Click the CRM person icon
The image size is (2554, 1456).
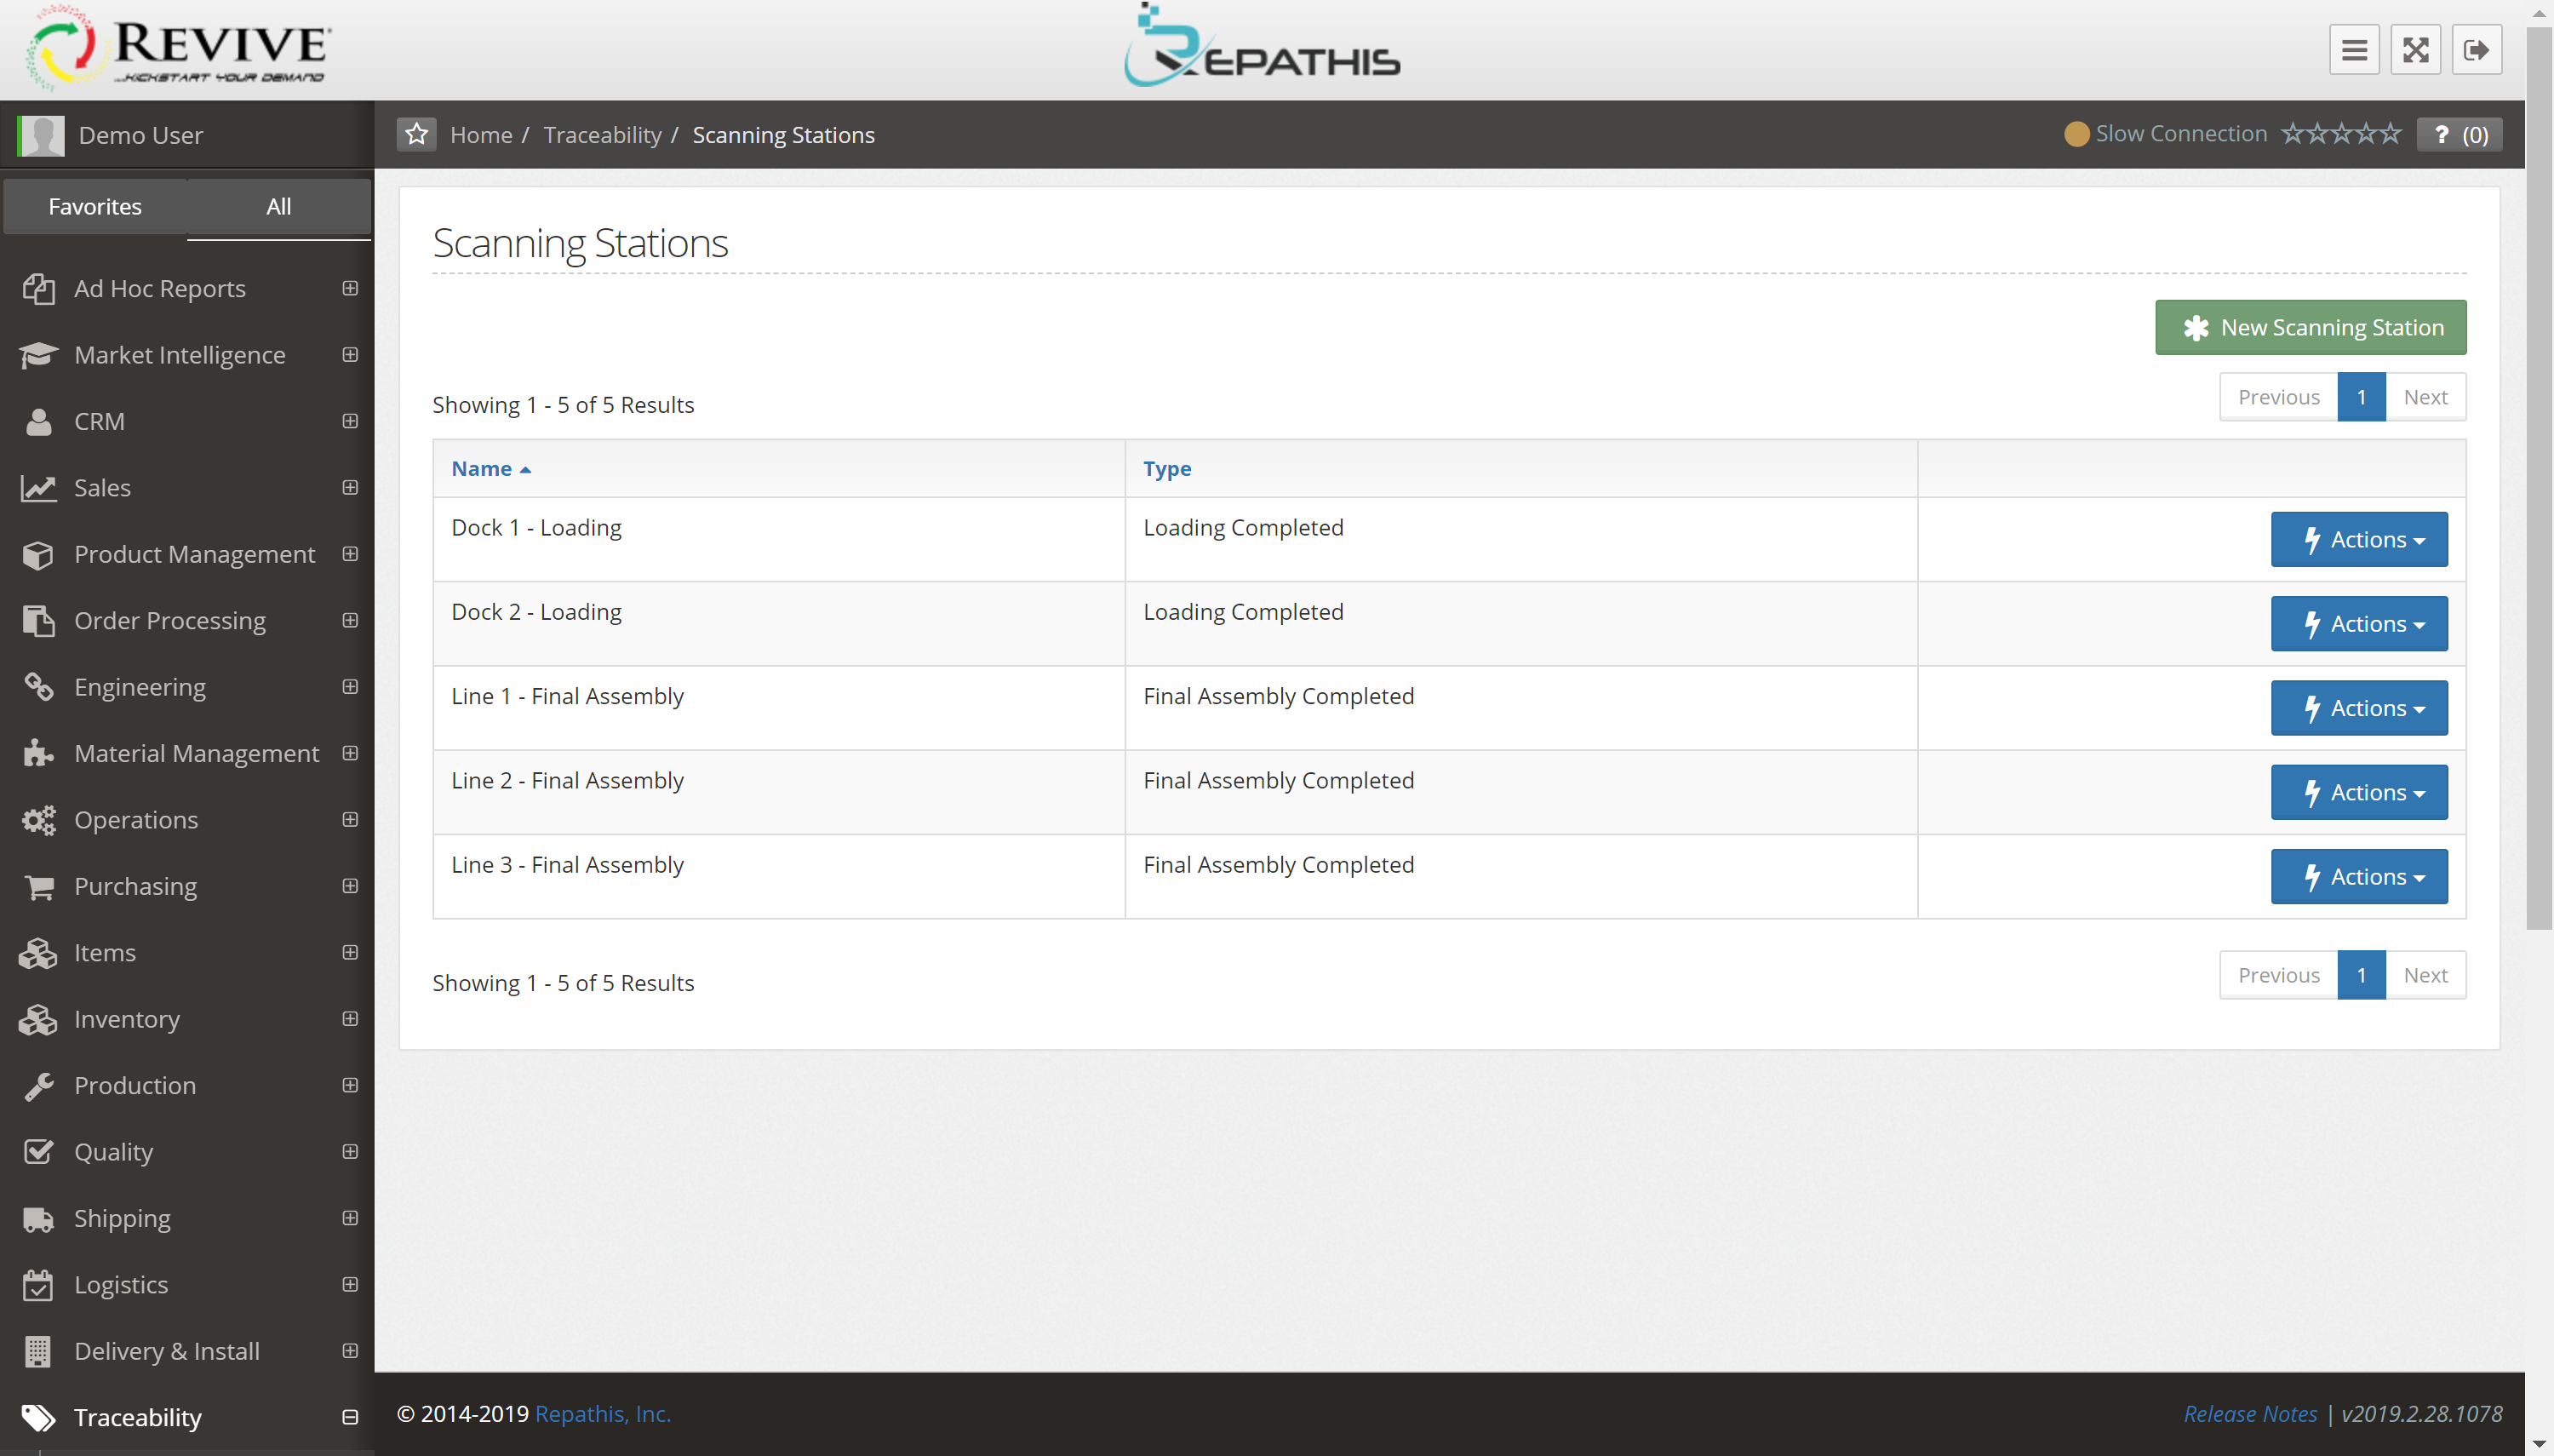click(38, 421)
